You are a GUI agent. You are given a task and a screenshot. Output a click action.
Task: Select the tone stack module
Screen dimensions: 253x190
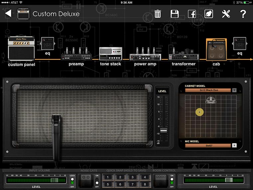[111, 53]
